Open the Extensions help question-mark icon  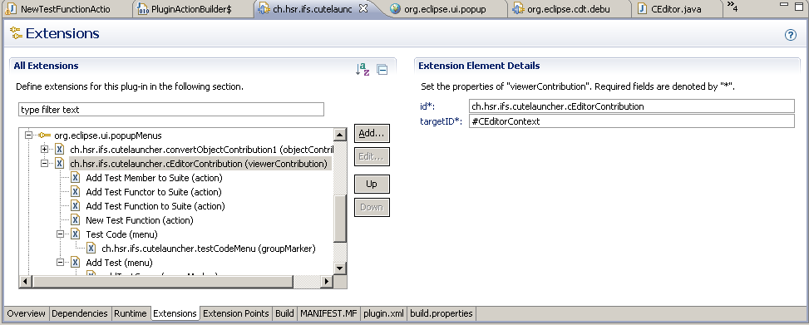click(791, 35)
